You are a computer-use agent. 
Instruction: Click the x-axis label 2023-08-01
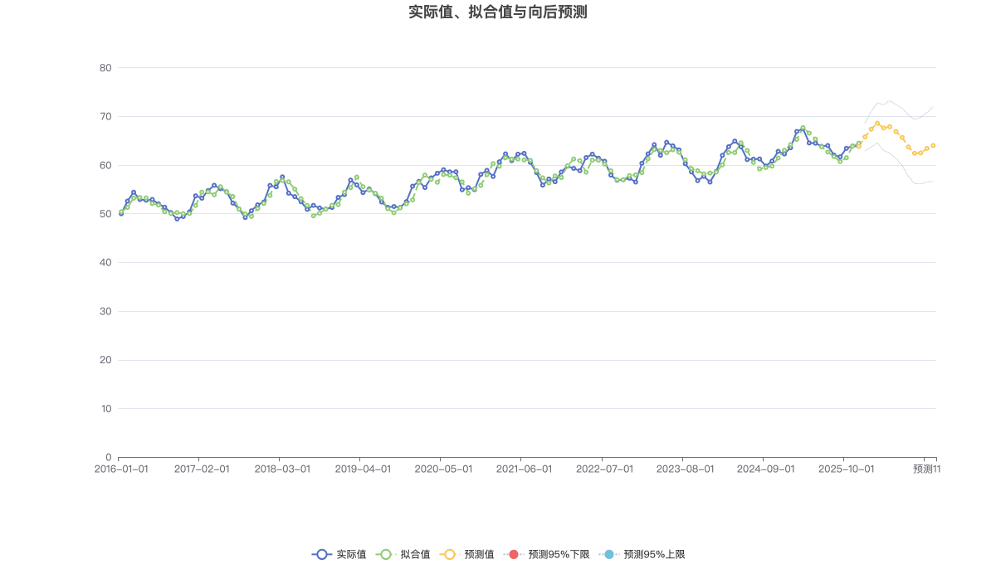pyautogui.click(x=685, y=469)
